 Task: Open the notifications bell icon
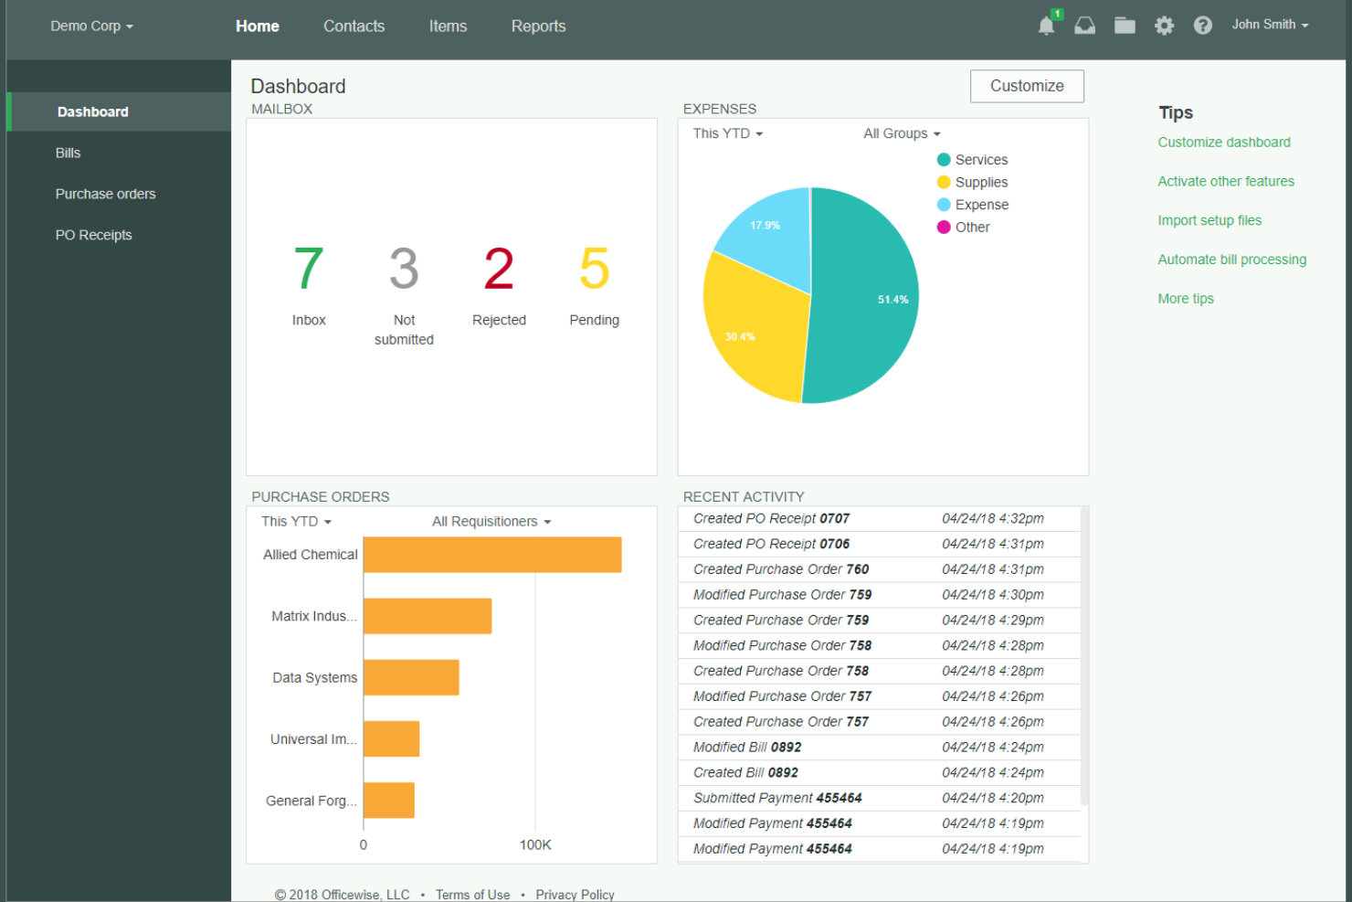pos(1047,26)
